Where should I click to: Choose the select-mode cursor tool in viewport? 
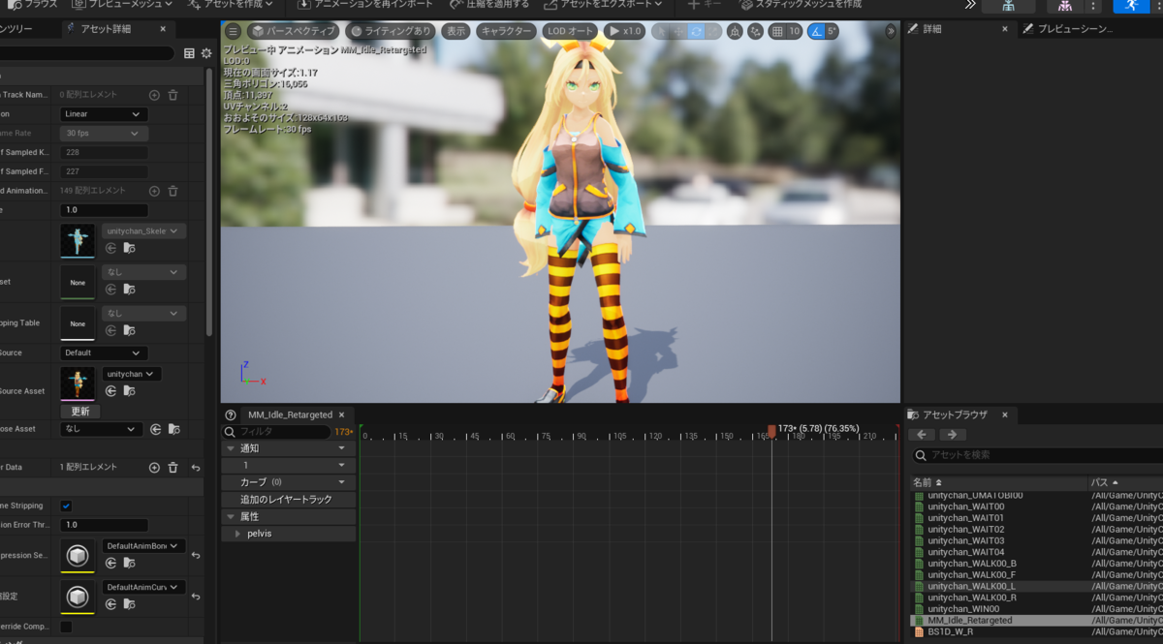tap(660, 31)
